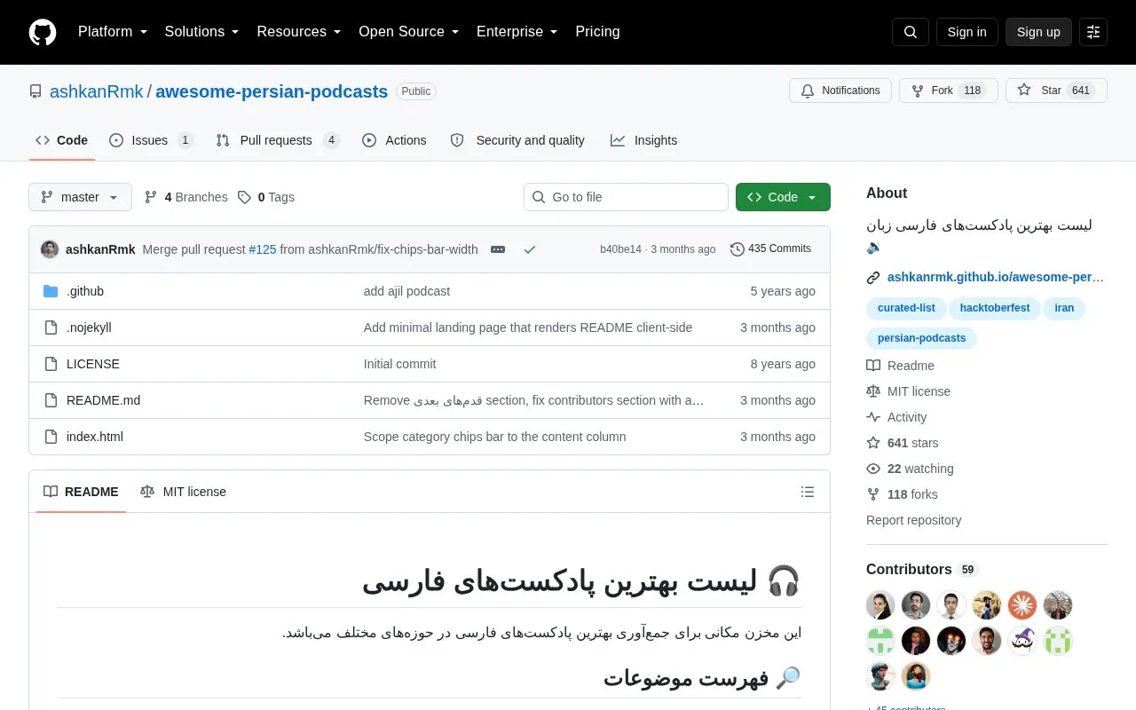Select the Insights tab
Image resolution: width=1136 pixels, height=710 pixels.
click(x=643, y=140)
